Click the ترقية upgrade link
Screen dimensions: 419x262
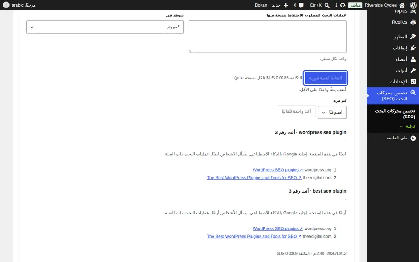(408, 126)
